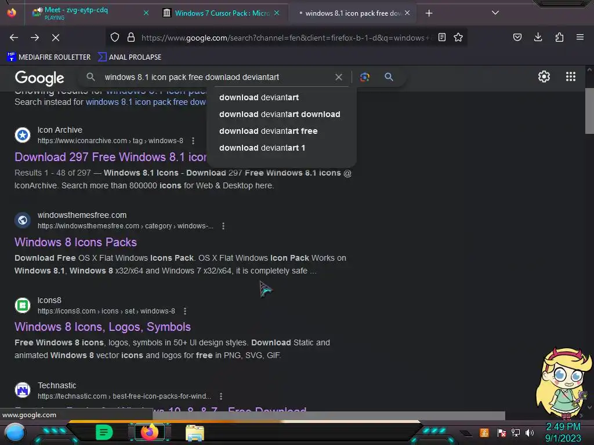
Task: Open the tracking protection shield icon
Action: pyautogui.click(x=115, y=38)
